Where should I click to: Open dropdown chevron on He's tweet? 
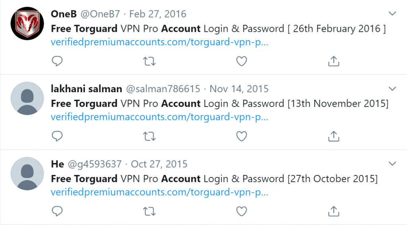(x=392, y=164)
